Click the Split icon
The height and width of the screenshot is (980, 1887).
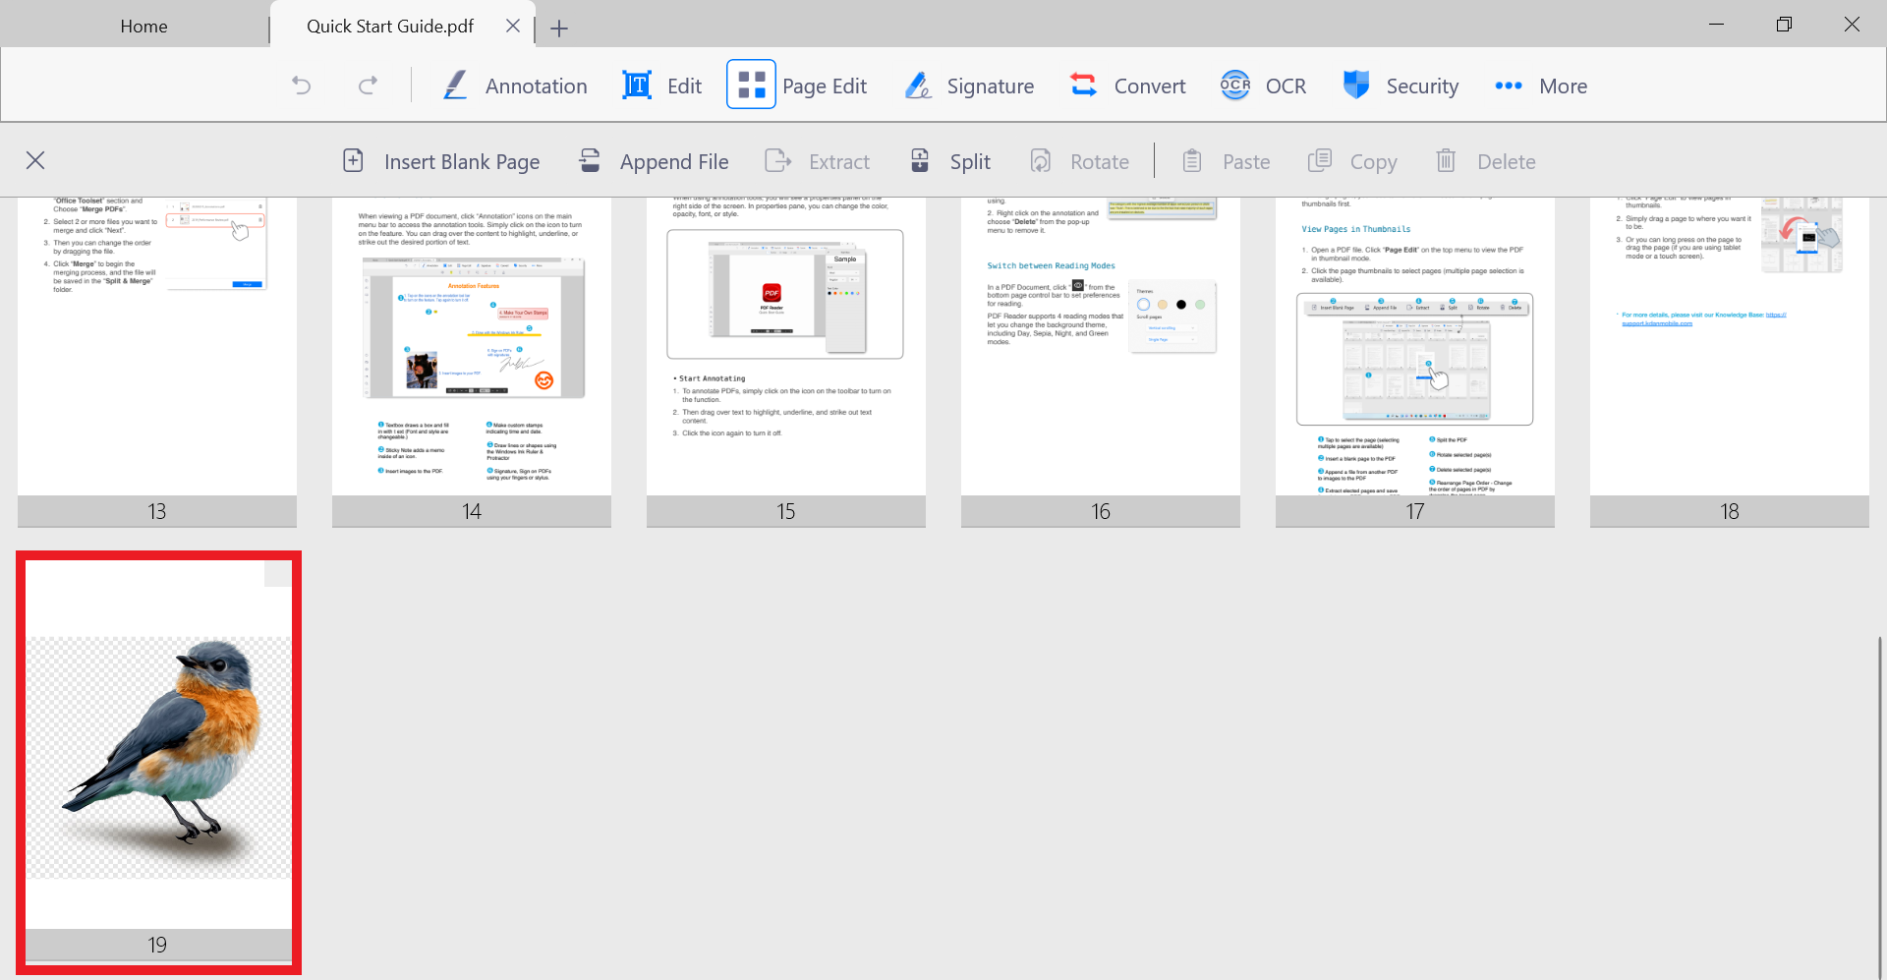(x=920, y=160)
